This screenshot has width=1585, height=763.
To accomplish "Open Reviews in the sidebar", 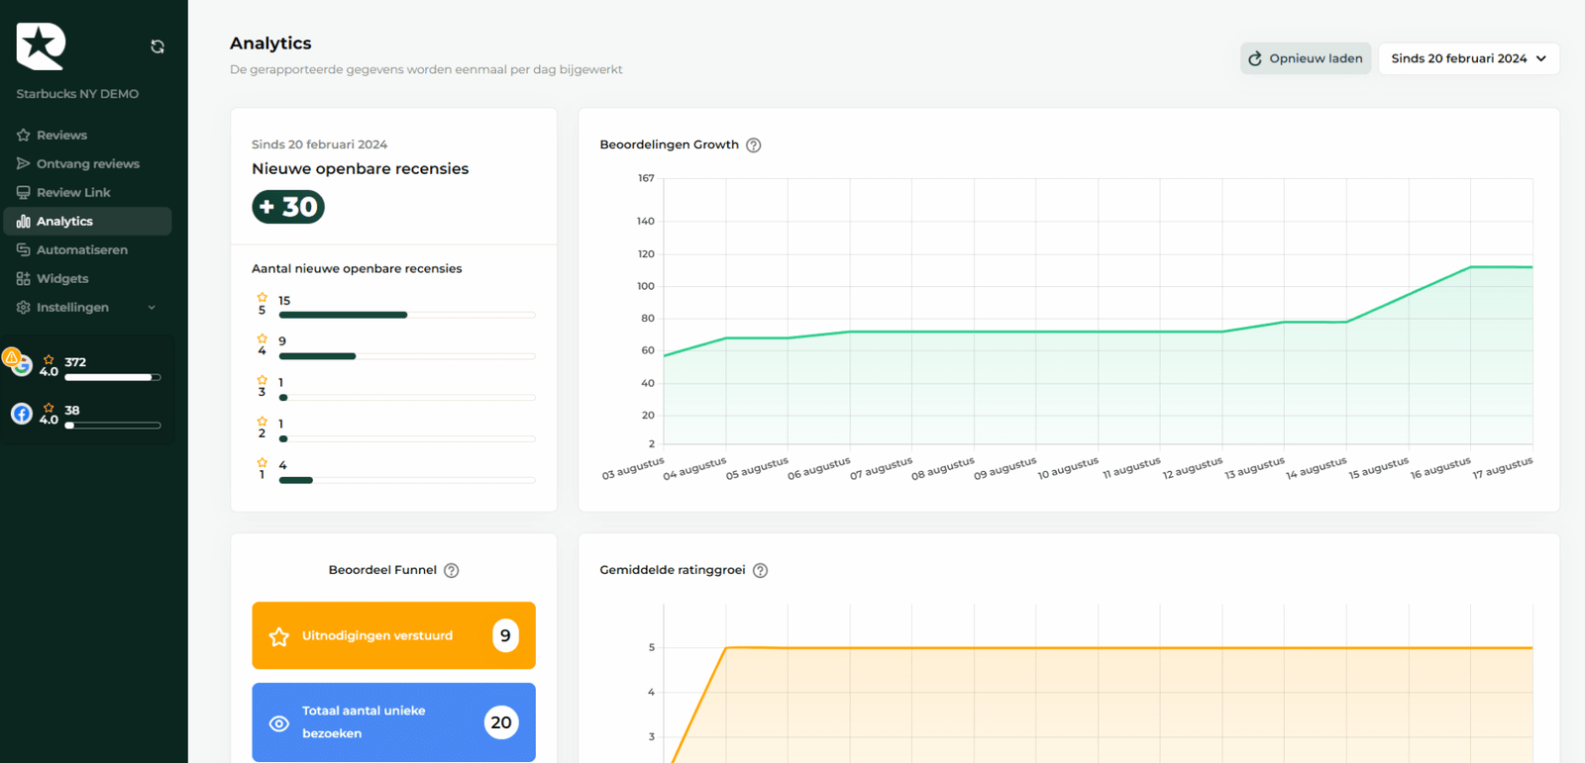I will [x=61, y=136].
